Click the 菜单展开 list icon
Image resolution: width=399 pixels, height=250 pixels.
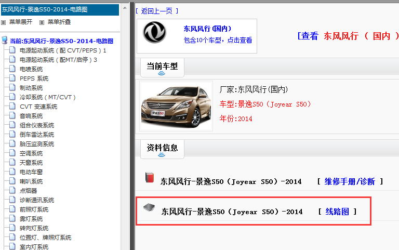click(x=3, y=22)
